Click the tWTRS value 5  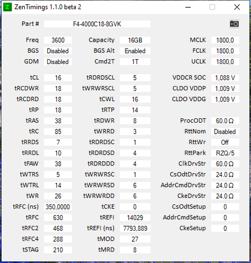pos(58,175)
